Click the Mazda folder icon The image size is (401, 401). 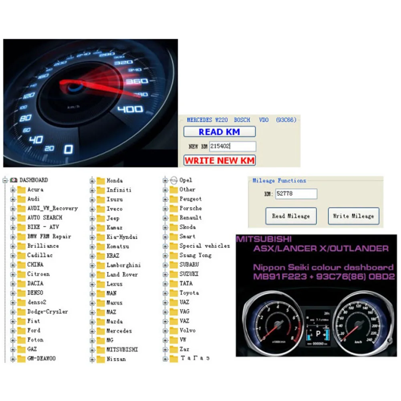tap(101, 322)
